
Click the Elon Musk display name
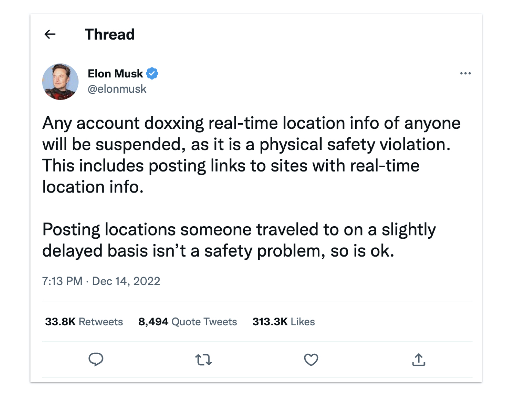click(x=116, y=73)
